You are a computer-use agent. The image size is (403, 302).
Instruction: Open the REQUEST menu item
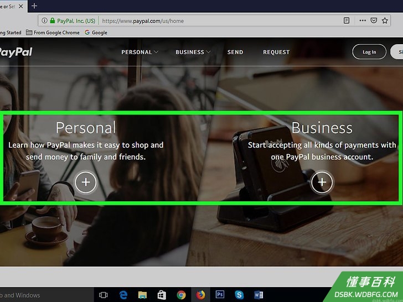click(x=276, y=52)
